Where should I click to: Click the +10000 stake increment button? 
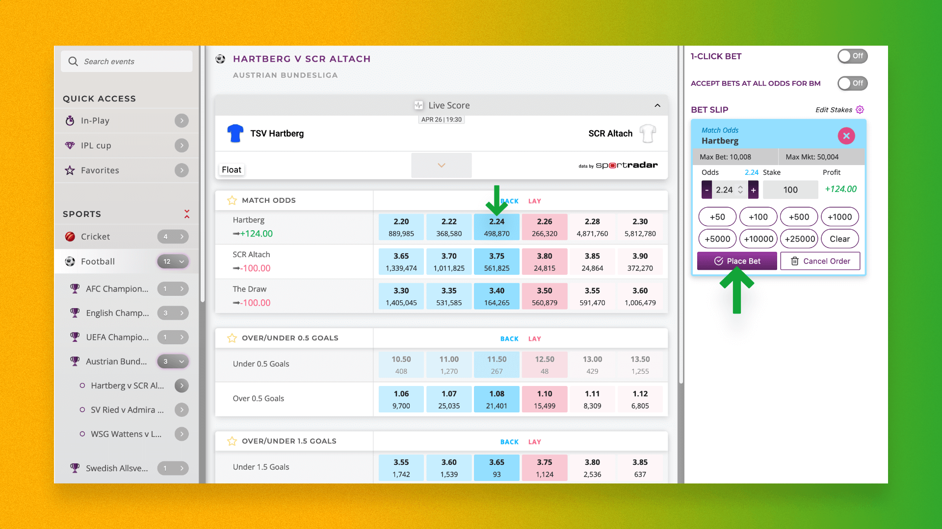[x=758, y=239]
